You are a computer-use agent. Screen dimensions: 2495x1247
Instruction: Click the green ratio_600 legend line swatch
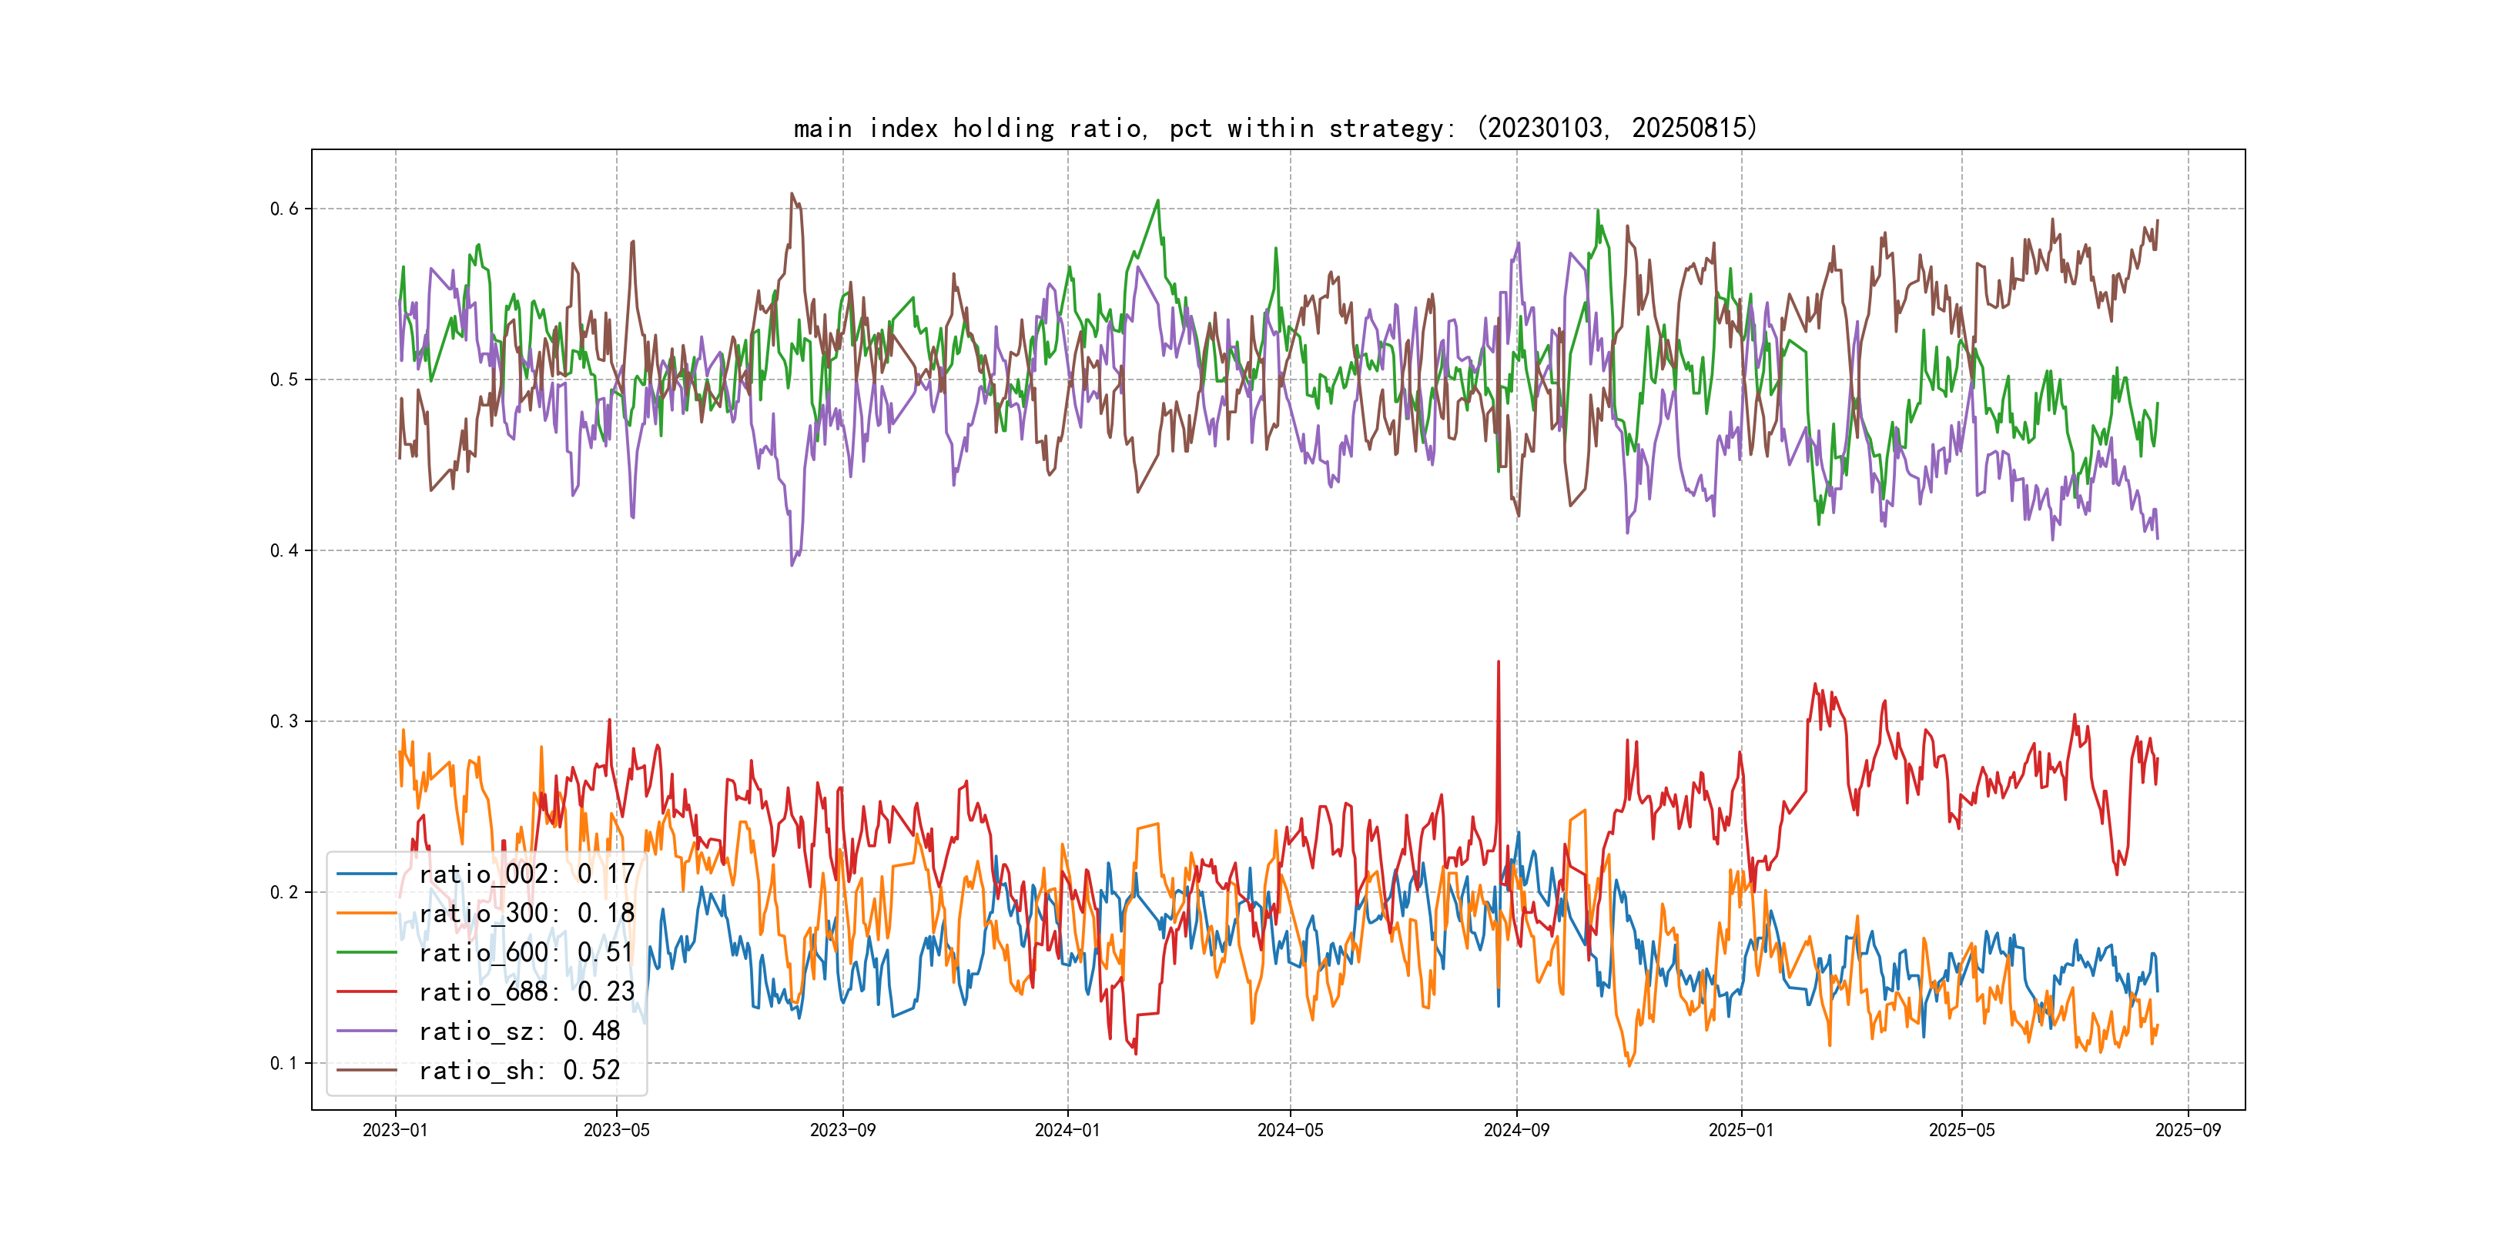tap(366, 953)
